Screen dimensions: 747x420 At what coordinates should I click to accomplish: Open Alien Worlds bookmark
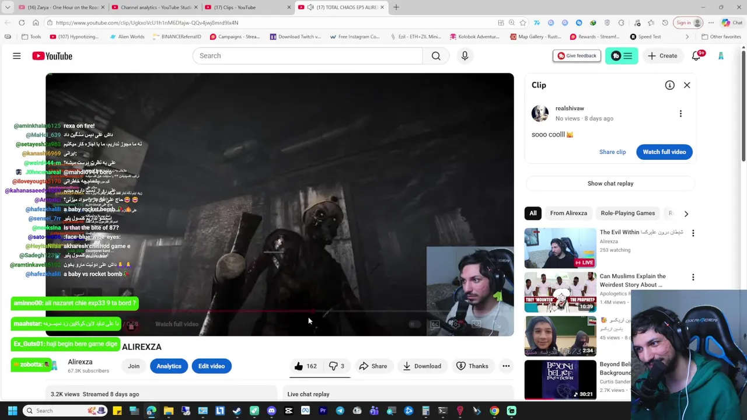[x=127, y=37]
